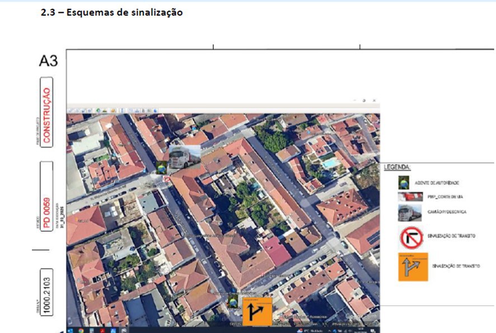
Task: Click the '1000.2103' number box
Action: [x=46, y=292]
